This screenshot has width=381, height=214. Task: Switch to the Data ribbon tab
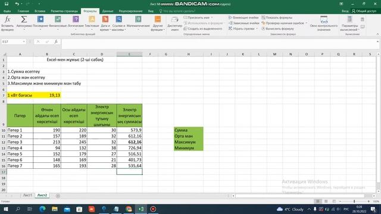pos(108,11)
